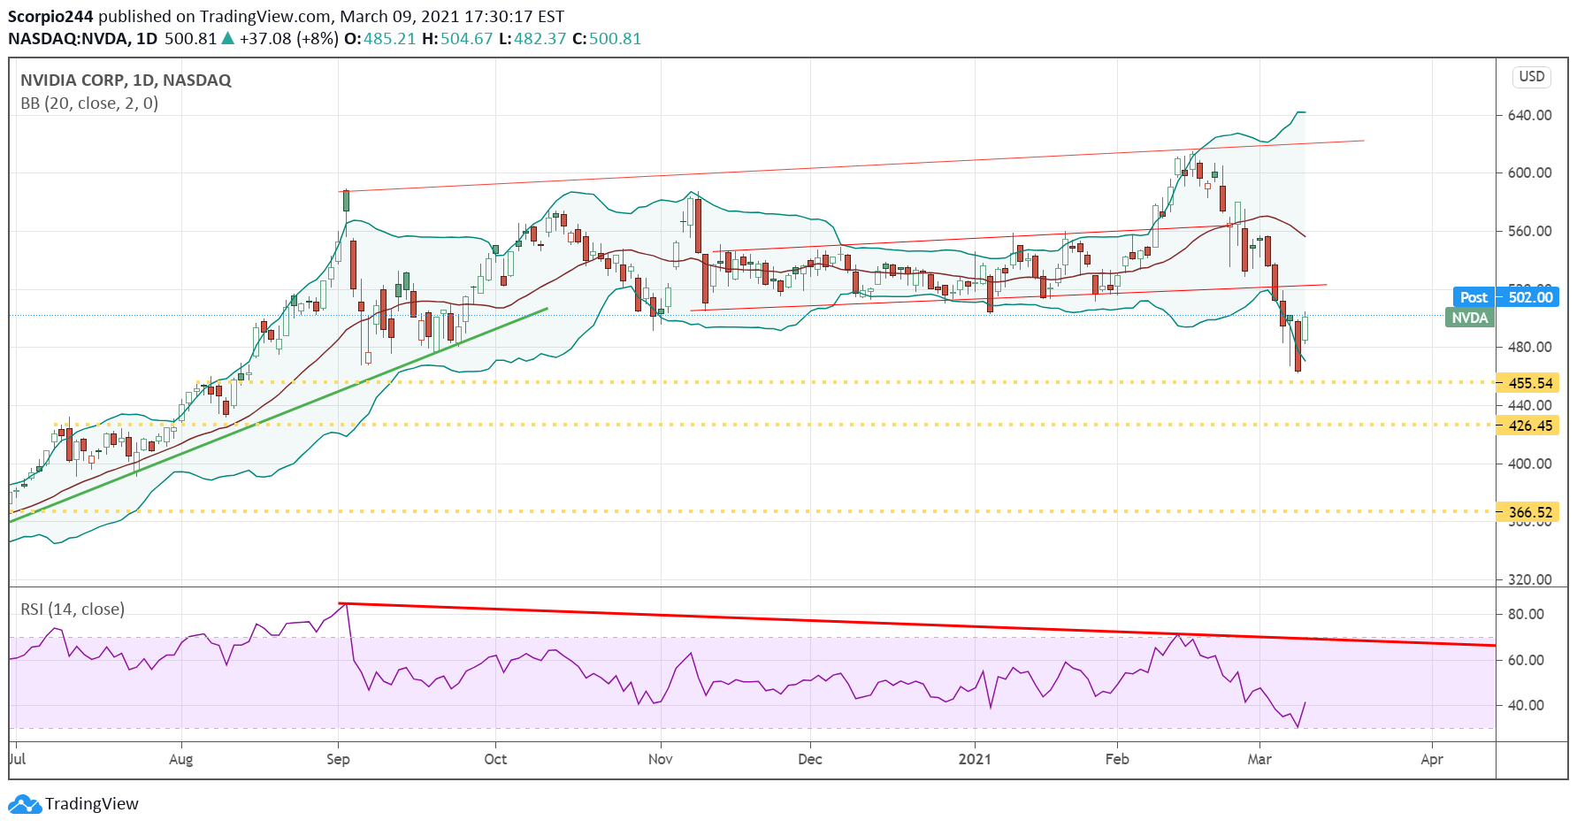The height and width of the screenshot is (828, 1577).
Task: Click the Dec time axis label
Action: click(809, 759)
